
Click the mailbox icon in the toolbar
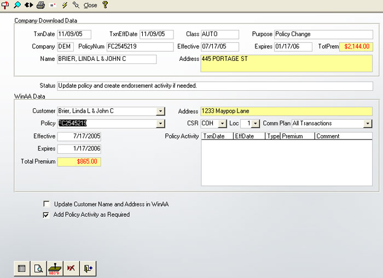(x=5, y=5)
